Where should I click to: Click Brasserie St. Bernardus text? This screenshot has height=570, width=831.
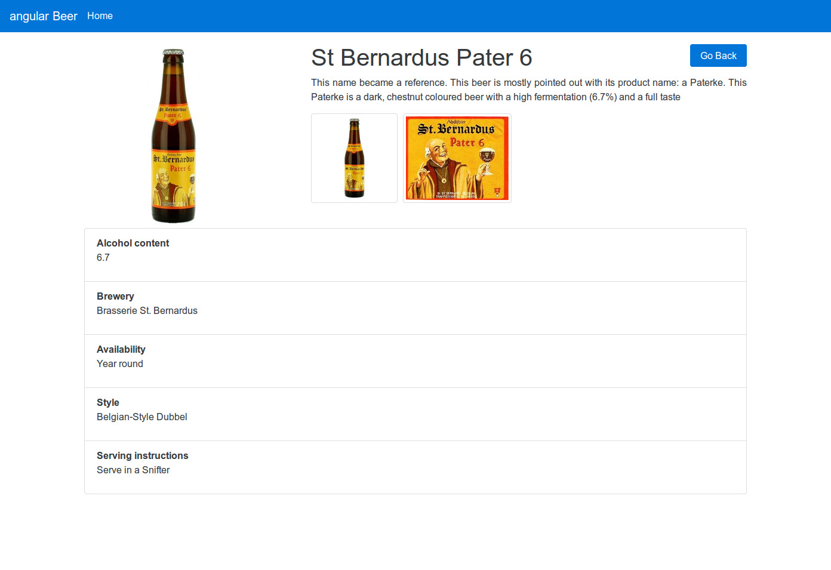click(147, 310)
